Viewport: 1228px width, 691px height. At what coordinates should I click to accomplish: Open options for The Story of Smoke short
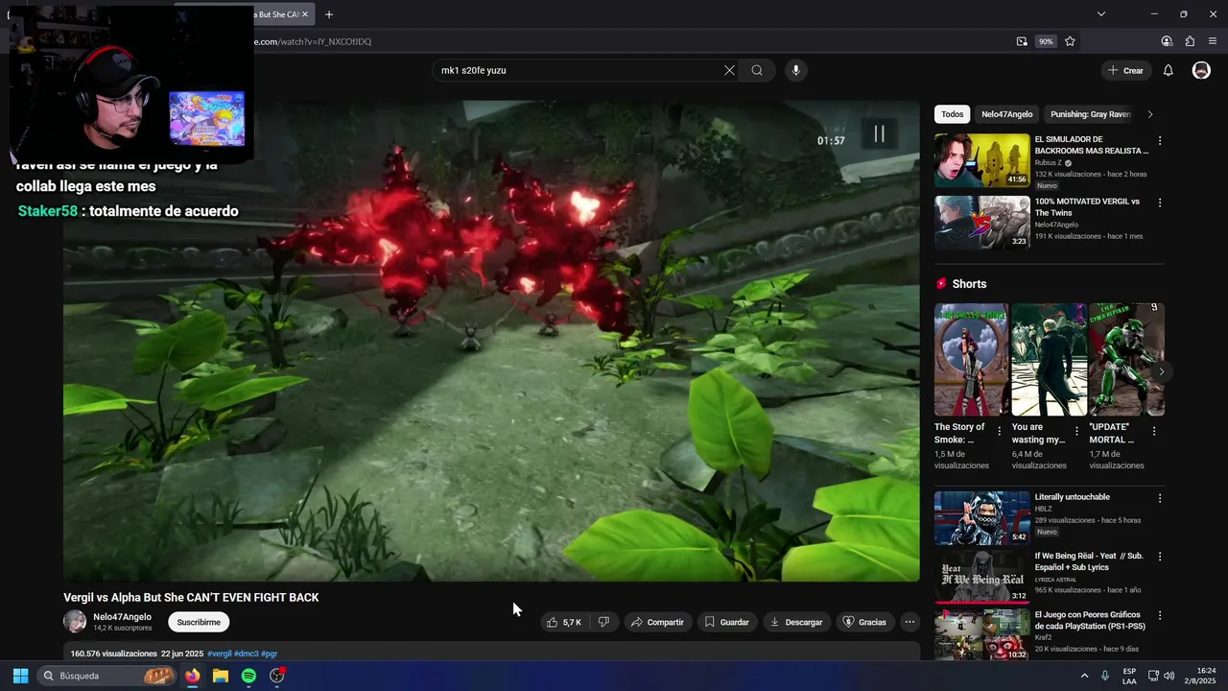point(1000,431)
